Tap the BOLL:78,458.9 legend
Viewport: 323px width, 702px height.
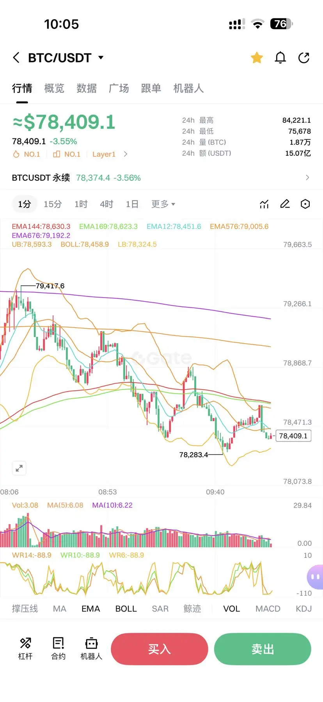tap(85, 245)
